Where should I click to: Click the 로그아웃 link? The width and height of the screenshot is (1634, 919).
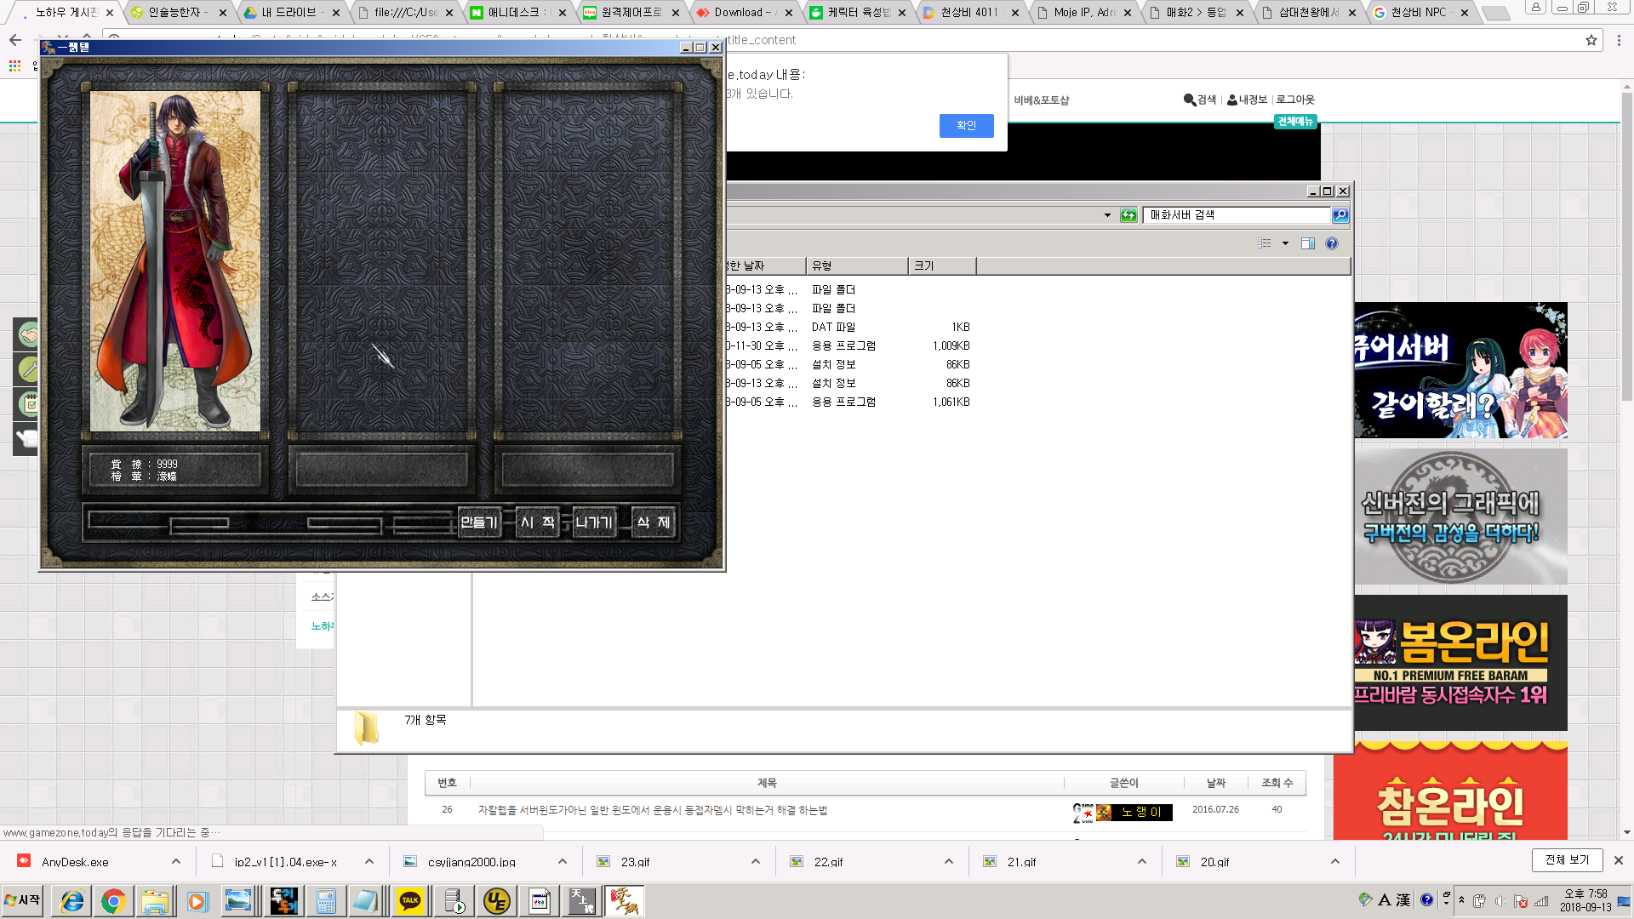pyautogui.click(x=1294, y=100)
